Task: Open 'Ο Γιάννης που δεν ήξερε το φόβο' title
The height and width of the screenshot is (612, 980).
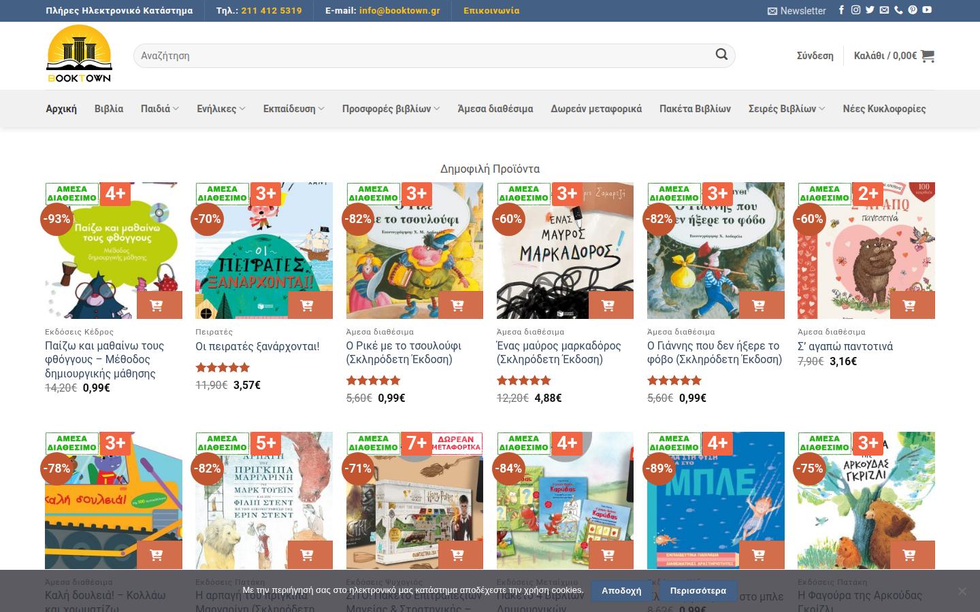Action: tap(715, 352)
